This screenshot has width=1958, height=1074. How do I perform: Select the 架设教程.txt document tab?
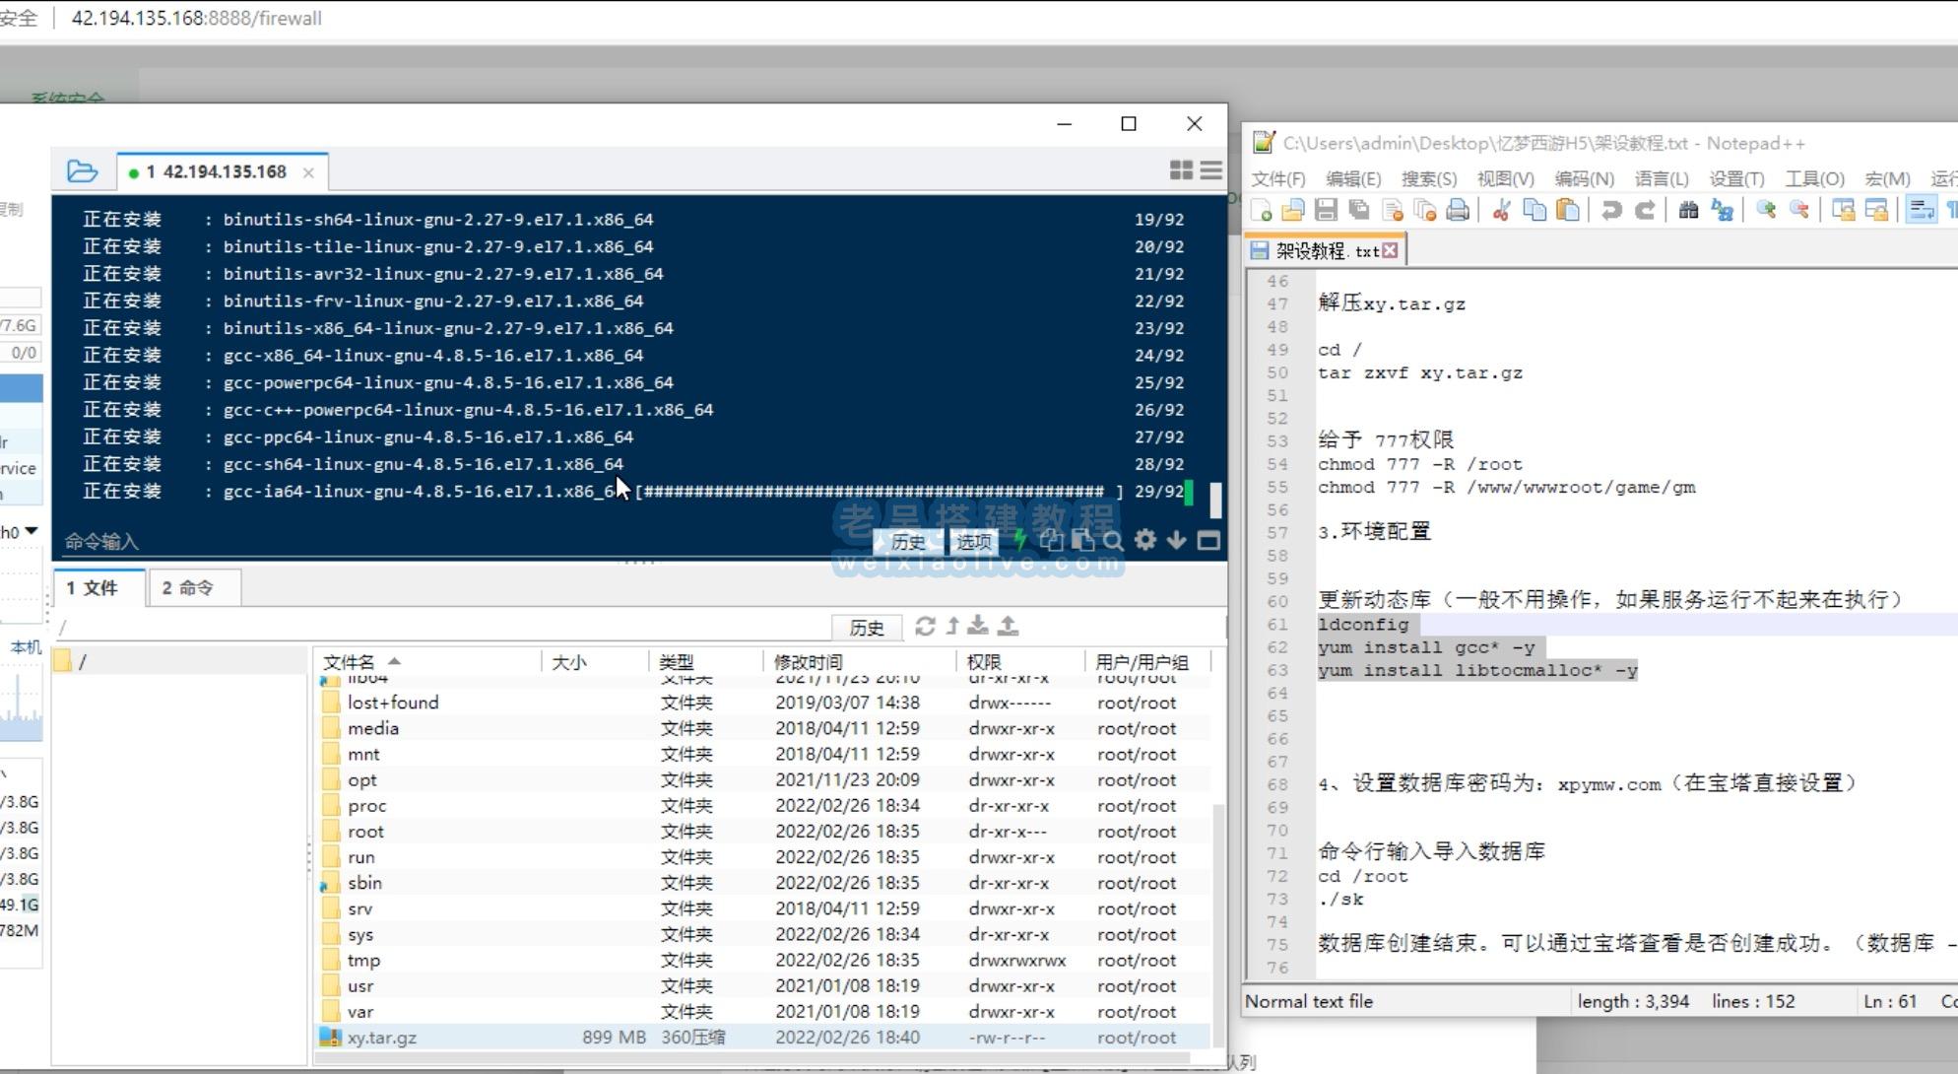click(x=1327, y=250)
